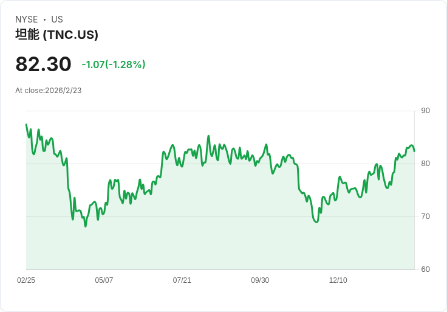The height and width of the screenshot is (312, 447).
Task: Select the 60 price axis label
Action: [x=425, y=269]
